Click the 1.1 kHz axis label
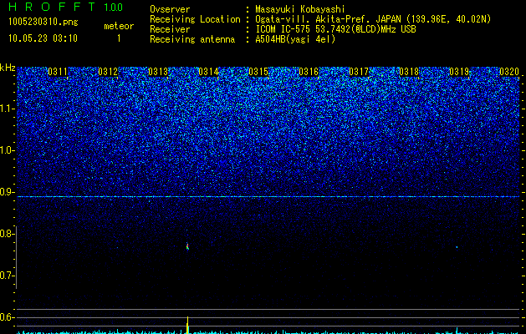This screenshot has height=334, width=526. coord(8,109)
